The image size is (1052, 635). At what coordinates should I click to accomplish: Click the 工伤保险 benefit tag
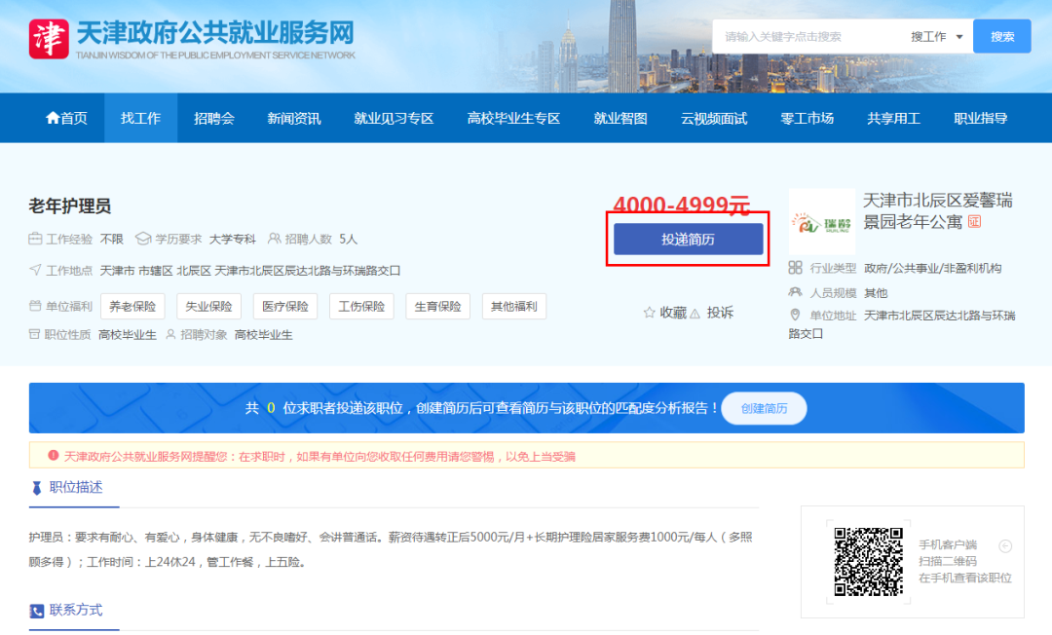pyautogui.click(x=361, y=307)
